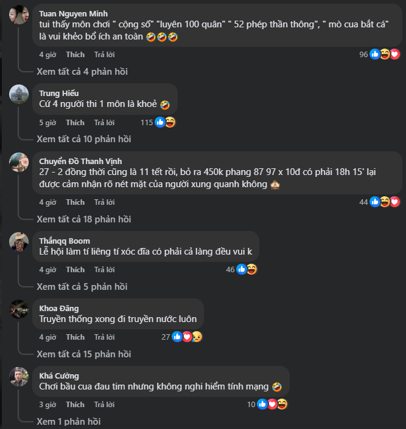The image size is (406, 429).
Task: Click reaction icons on Tuan Nguyen Minh's comment
Action: point(385,55)
